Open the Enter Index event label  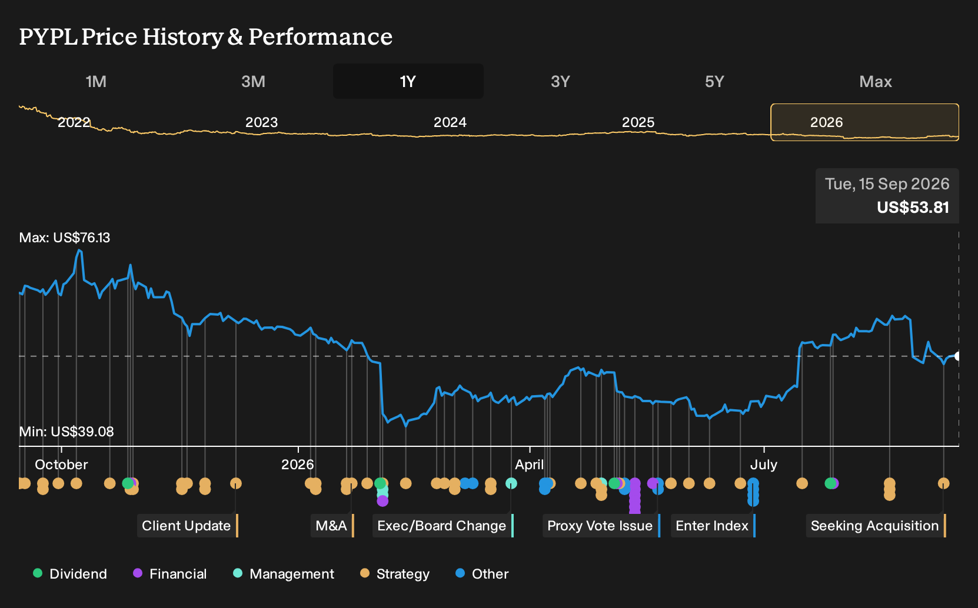click(x=713, y=526)
